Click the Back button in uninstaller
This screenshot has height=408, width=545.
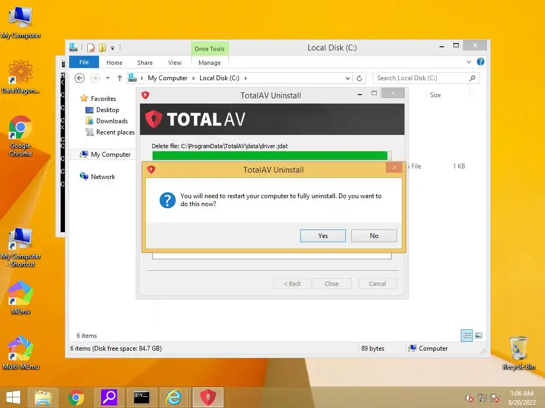(x=292, y=284)
